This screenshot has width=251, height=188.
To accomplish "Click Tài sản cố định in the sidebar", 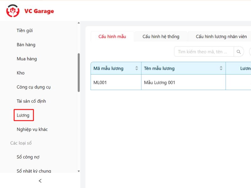I will (x=31, y=101).
